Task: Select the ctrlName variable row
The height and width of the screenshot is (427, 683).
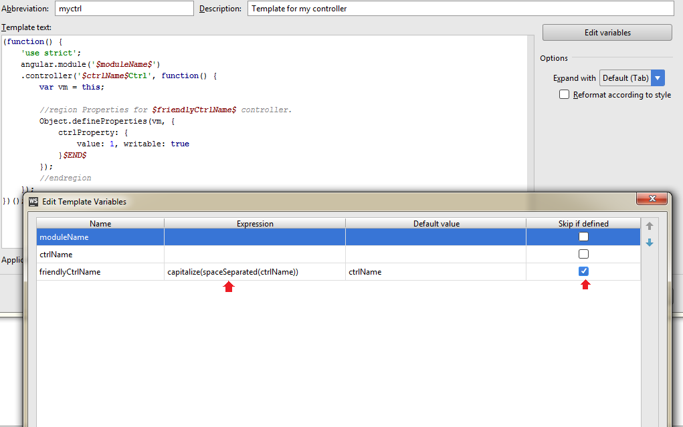Action: point(100,254)
